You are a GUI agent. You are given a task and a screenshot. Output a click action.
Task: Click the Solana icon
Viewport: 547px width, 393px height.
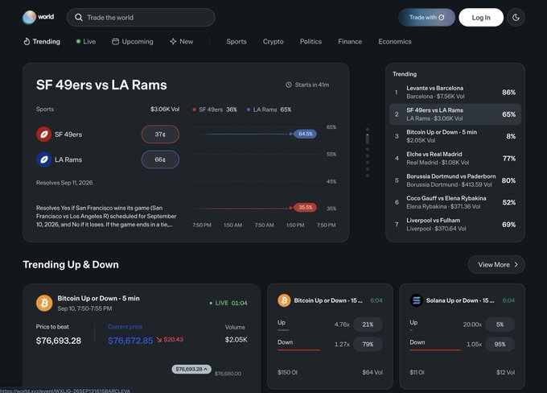pos(416,300)
